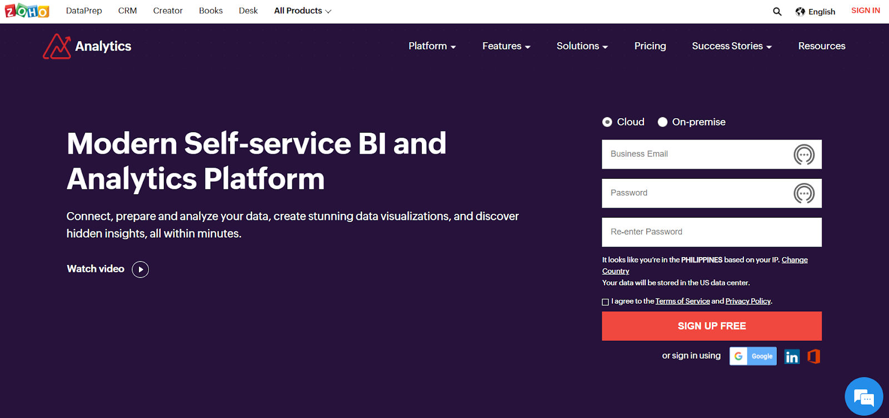The height and width of the screenshot is (418, 889).
Task: Go to Creator product
Action: pos(168,11)
